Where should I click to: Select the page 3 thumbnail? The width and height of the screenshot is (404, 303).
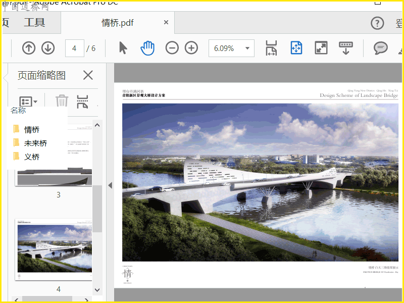click(x=55, y=177)
